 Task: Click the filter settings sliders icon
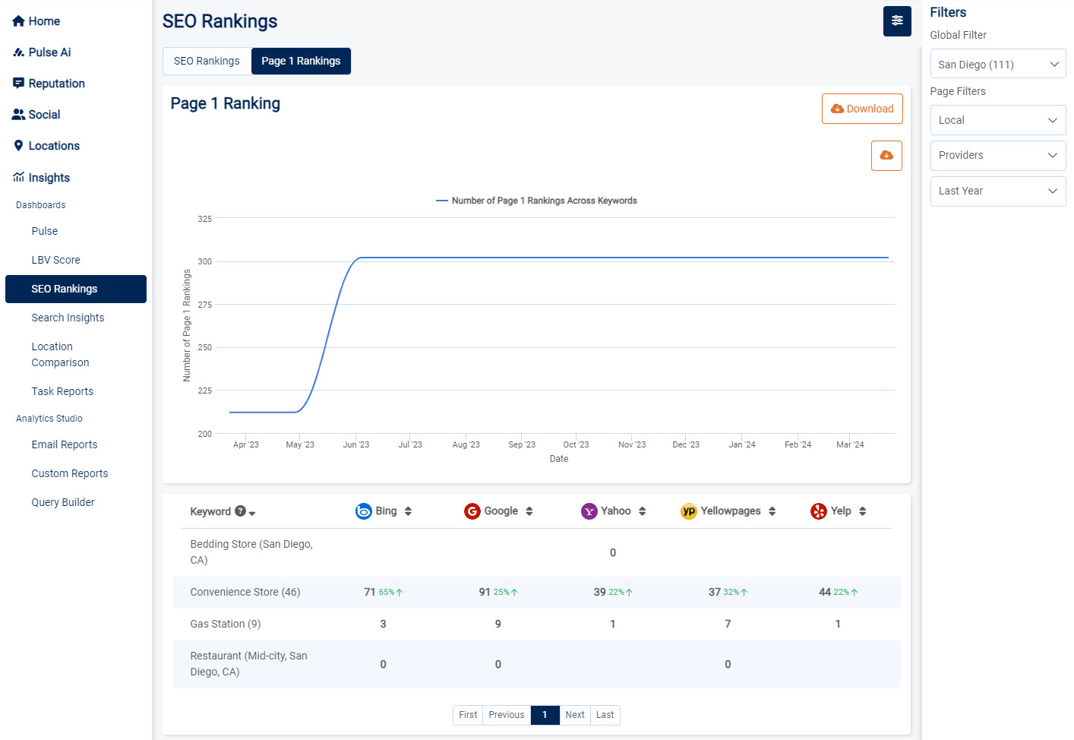896,21
